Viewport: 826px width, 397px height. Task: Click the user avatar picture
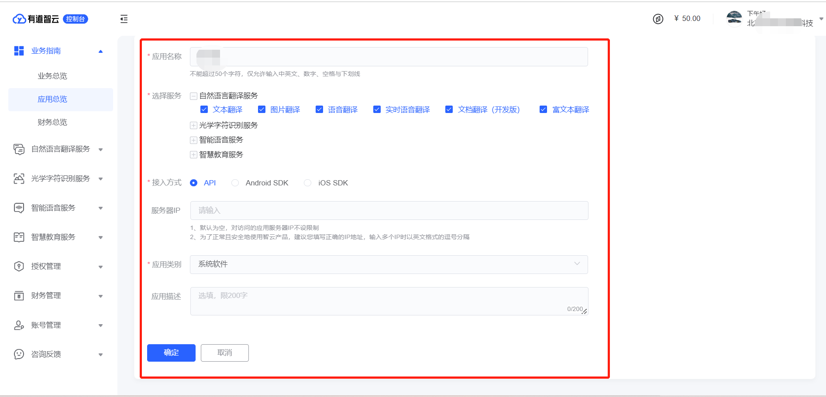(734, 18)
